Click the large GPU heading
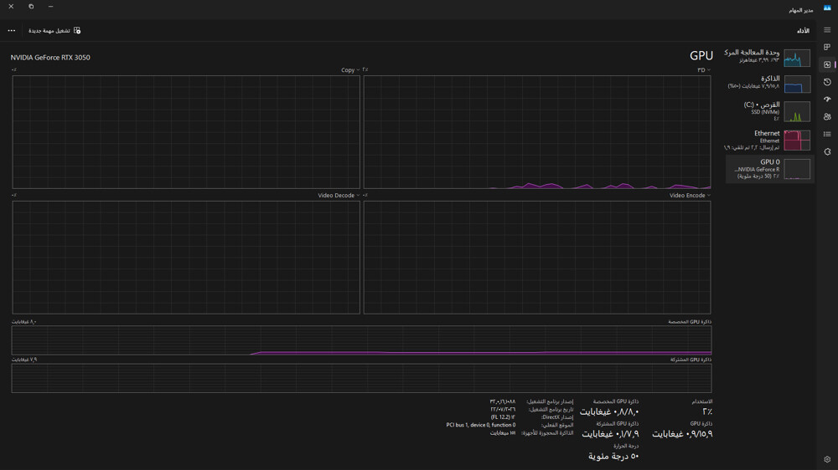This screenshot has height=470, width=838. (701, 55)
